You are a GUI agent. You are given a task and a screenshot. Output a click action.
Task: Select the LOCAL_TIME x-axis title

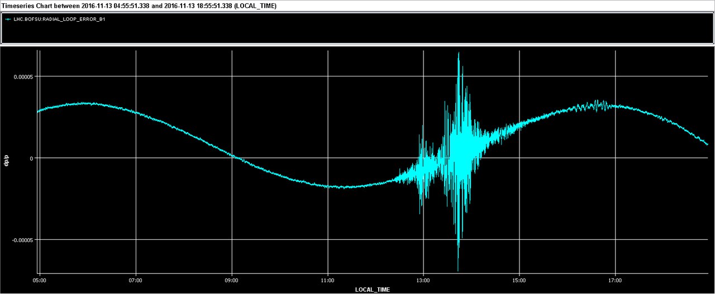click(x=373, y=290)
